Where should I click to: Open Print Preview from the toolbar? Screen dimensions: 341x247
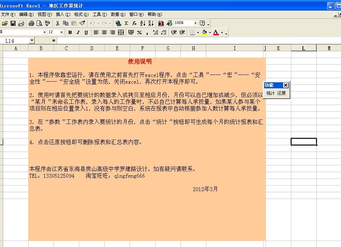pos(38,23)
